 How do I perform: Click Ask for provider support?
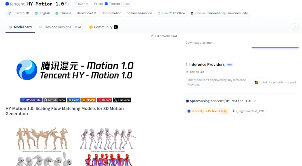point(279,82)
